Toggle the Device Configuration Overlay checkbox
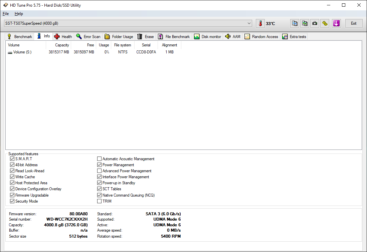 tap(12, 189)
